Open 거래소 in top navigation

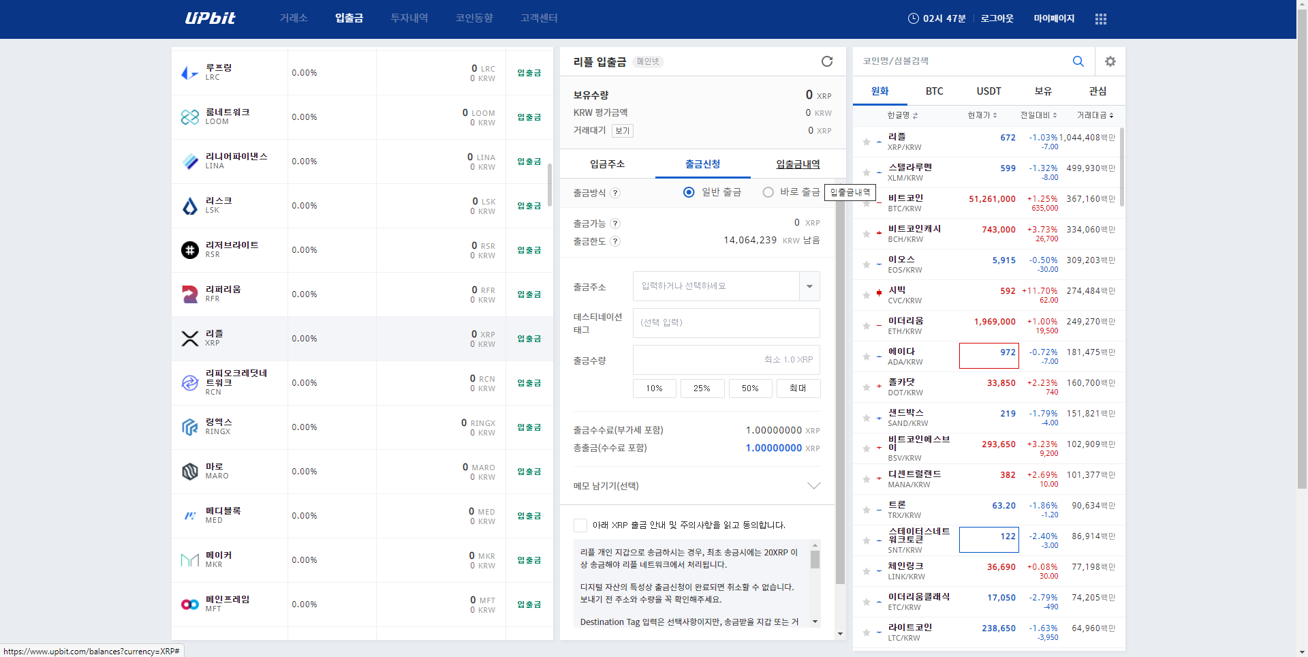click(x=294, y=18)
